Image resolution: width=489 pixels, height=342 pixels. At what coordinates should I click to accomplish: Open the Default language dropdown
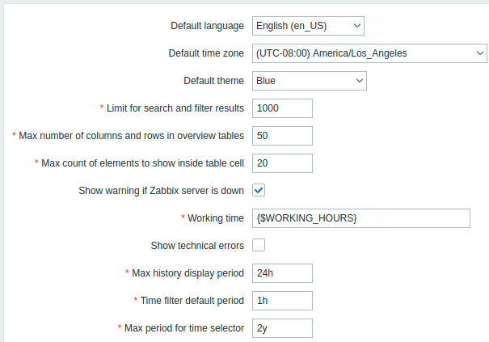[x=308, y=26]
